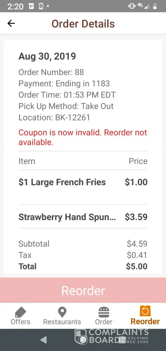Switch to the Restaurants tab label
This screenshot has width=166, height=351.
pyautogui.click(x=62, y=322)
